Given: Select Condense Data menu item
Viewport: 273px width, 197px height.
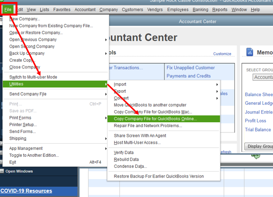Looking at the screenshot, I should coord(130,166).
